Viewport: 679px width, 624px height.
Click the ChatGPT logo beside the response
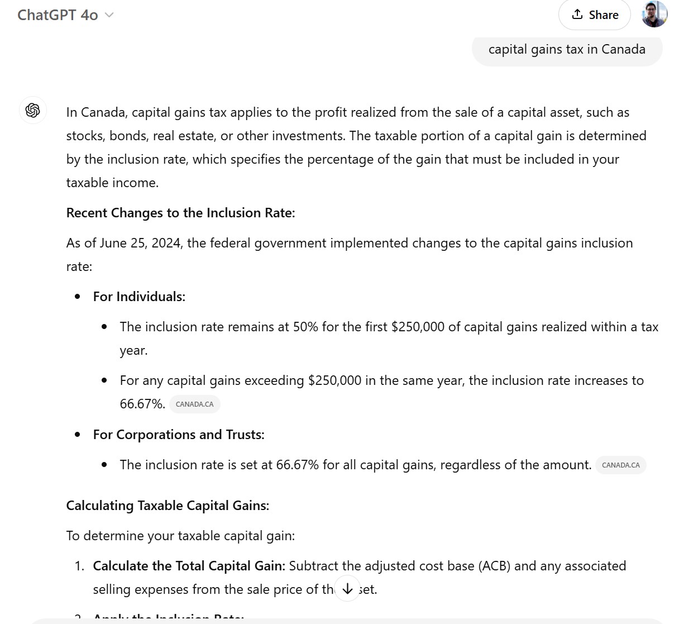point(33,110)
